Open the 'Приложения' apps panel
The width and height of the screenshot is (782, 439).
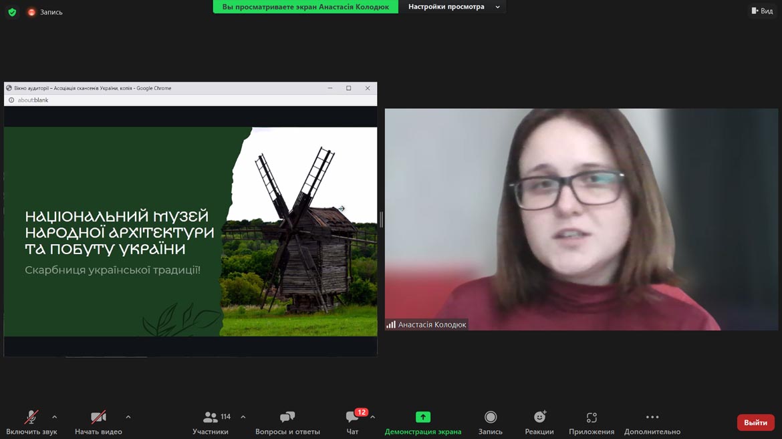592,422
